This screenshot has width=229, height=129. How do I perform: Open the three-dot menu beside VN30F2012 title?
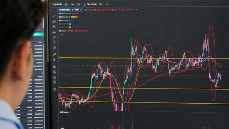click(81, 10)
